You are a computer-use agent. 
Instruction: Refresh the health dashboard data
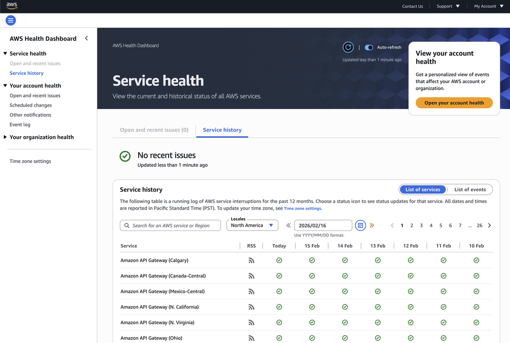(348, 47)
